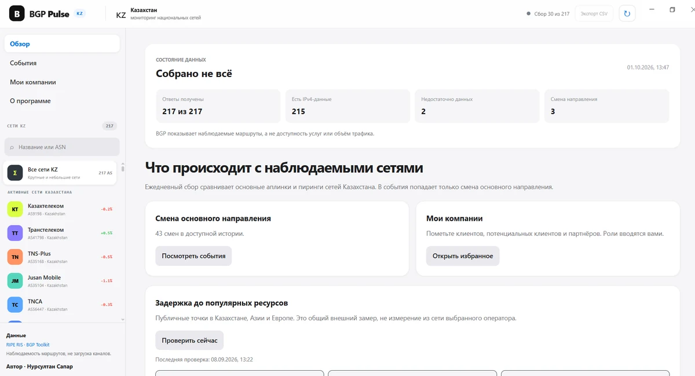The image size is (695, 376).
Task: Click the search magnifier icon
Action: click(x=12, y=147)
